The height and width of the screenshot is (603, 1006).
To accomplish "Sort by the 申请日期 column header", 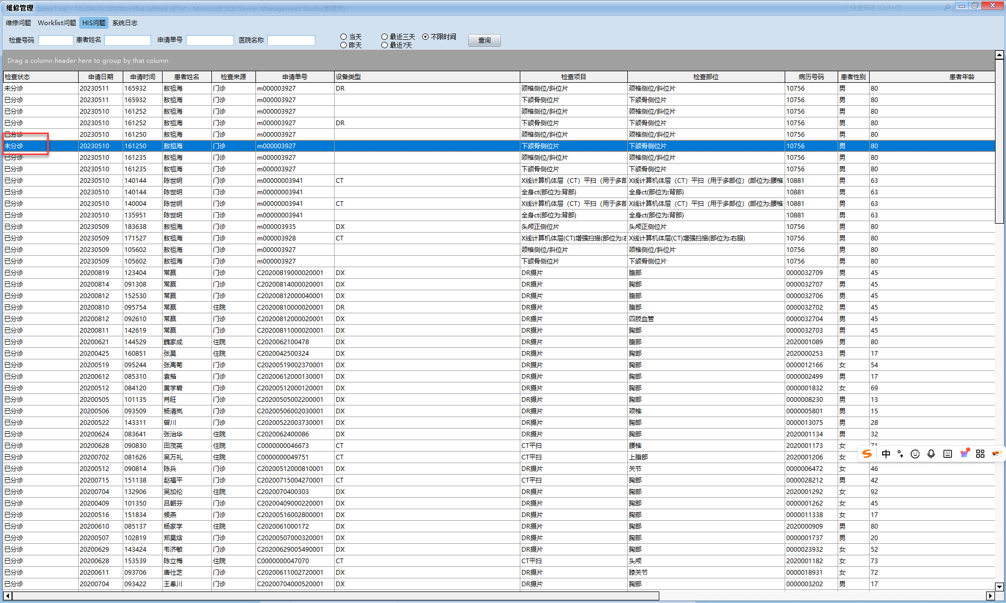I will [x=100, y=76].
